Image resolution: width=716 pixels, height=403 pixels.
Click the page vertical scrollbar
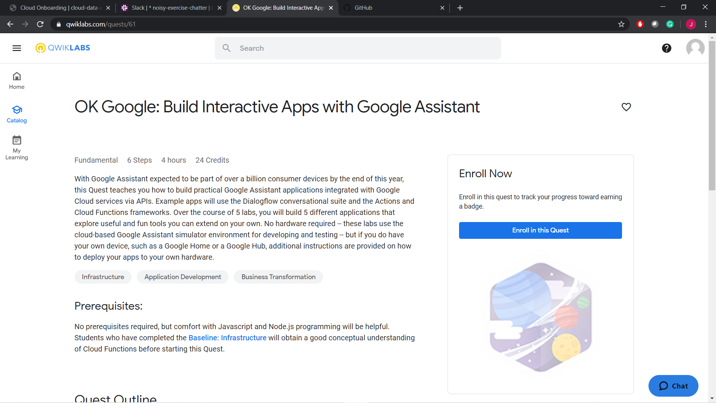coord(712,116)
